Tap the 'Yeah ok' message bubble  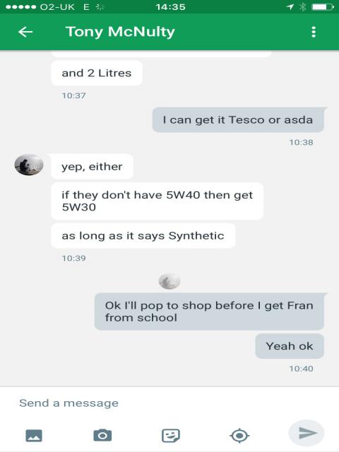[x=290, y=346]
